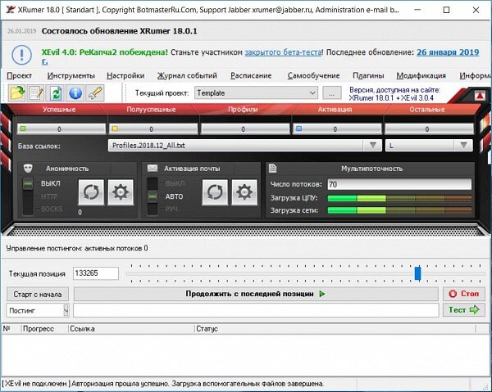492x392 pixels.
Task: Set mail activation switch to РУЧ.
Action: point(172,209)
